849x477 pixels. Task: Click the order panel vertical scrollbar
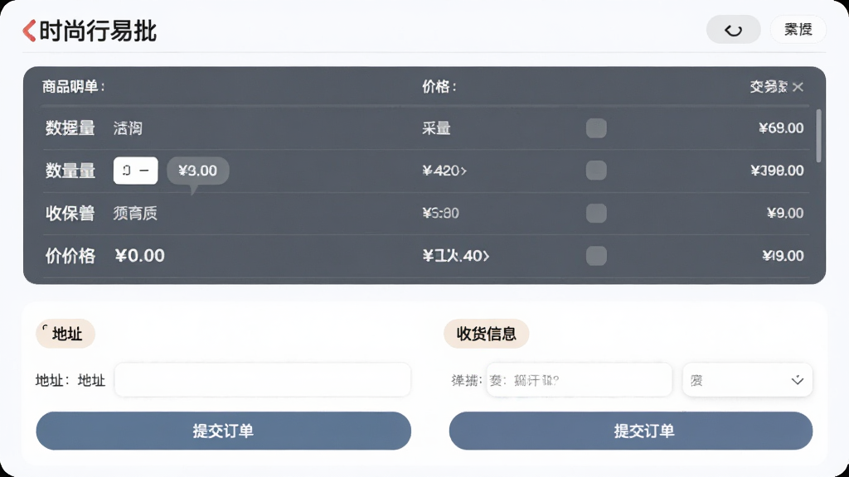[818, 135]
